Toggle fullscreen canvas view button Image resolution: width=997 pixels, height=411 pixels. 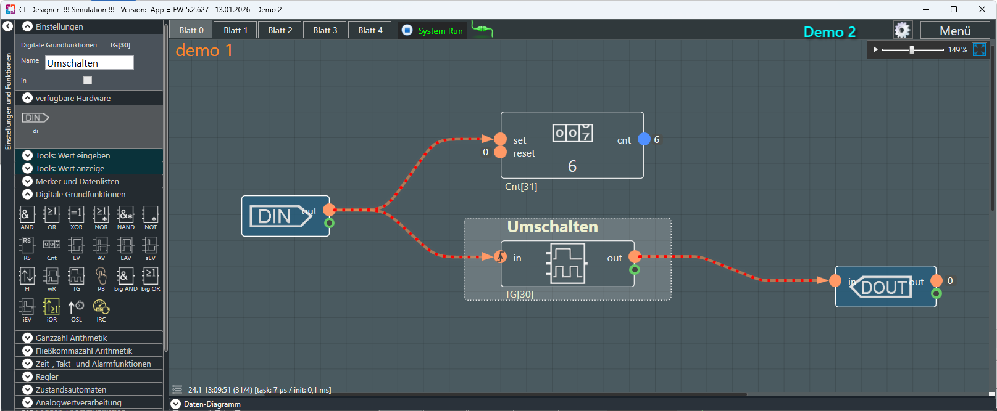coord(979,50)
